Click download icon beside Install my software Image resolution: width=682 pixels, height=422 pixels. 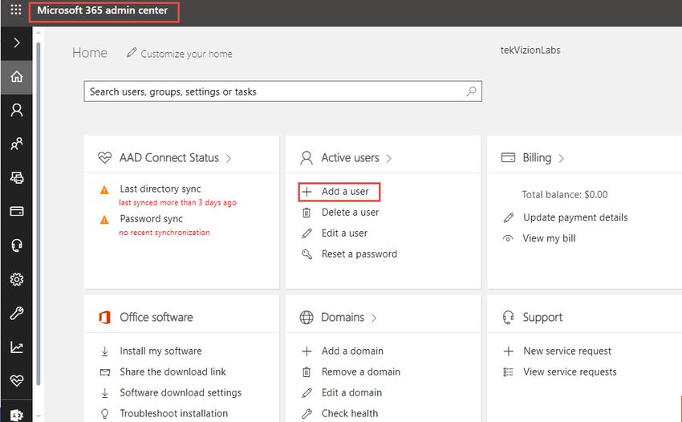(105, 351)
